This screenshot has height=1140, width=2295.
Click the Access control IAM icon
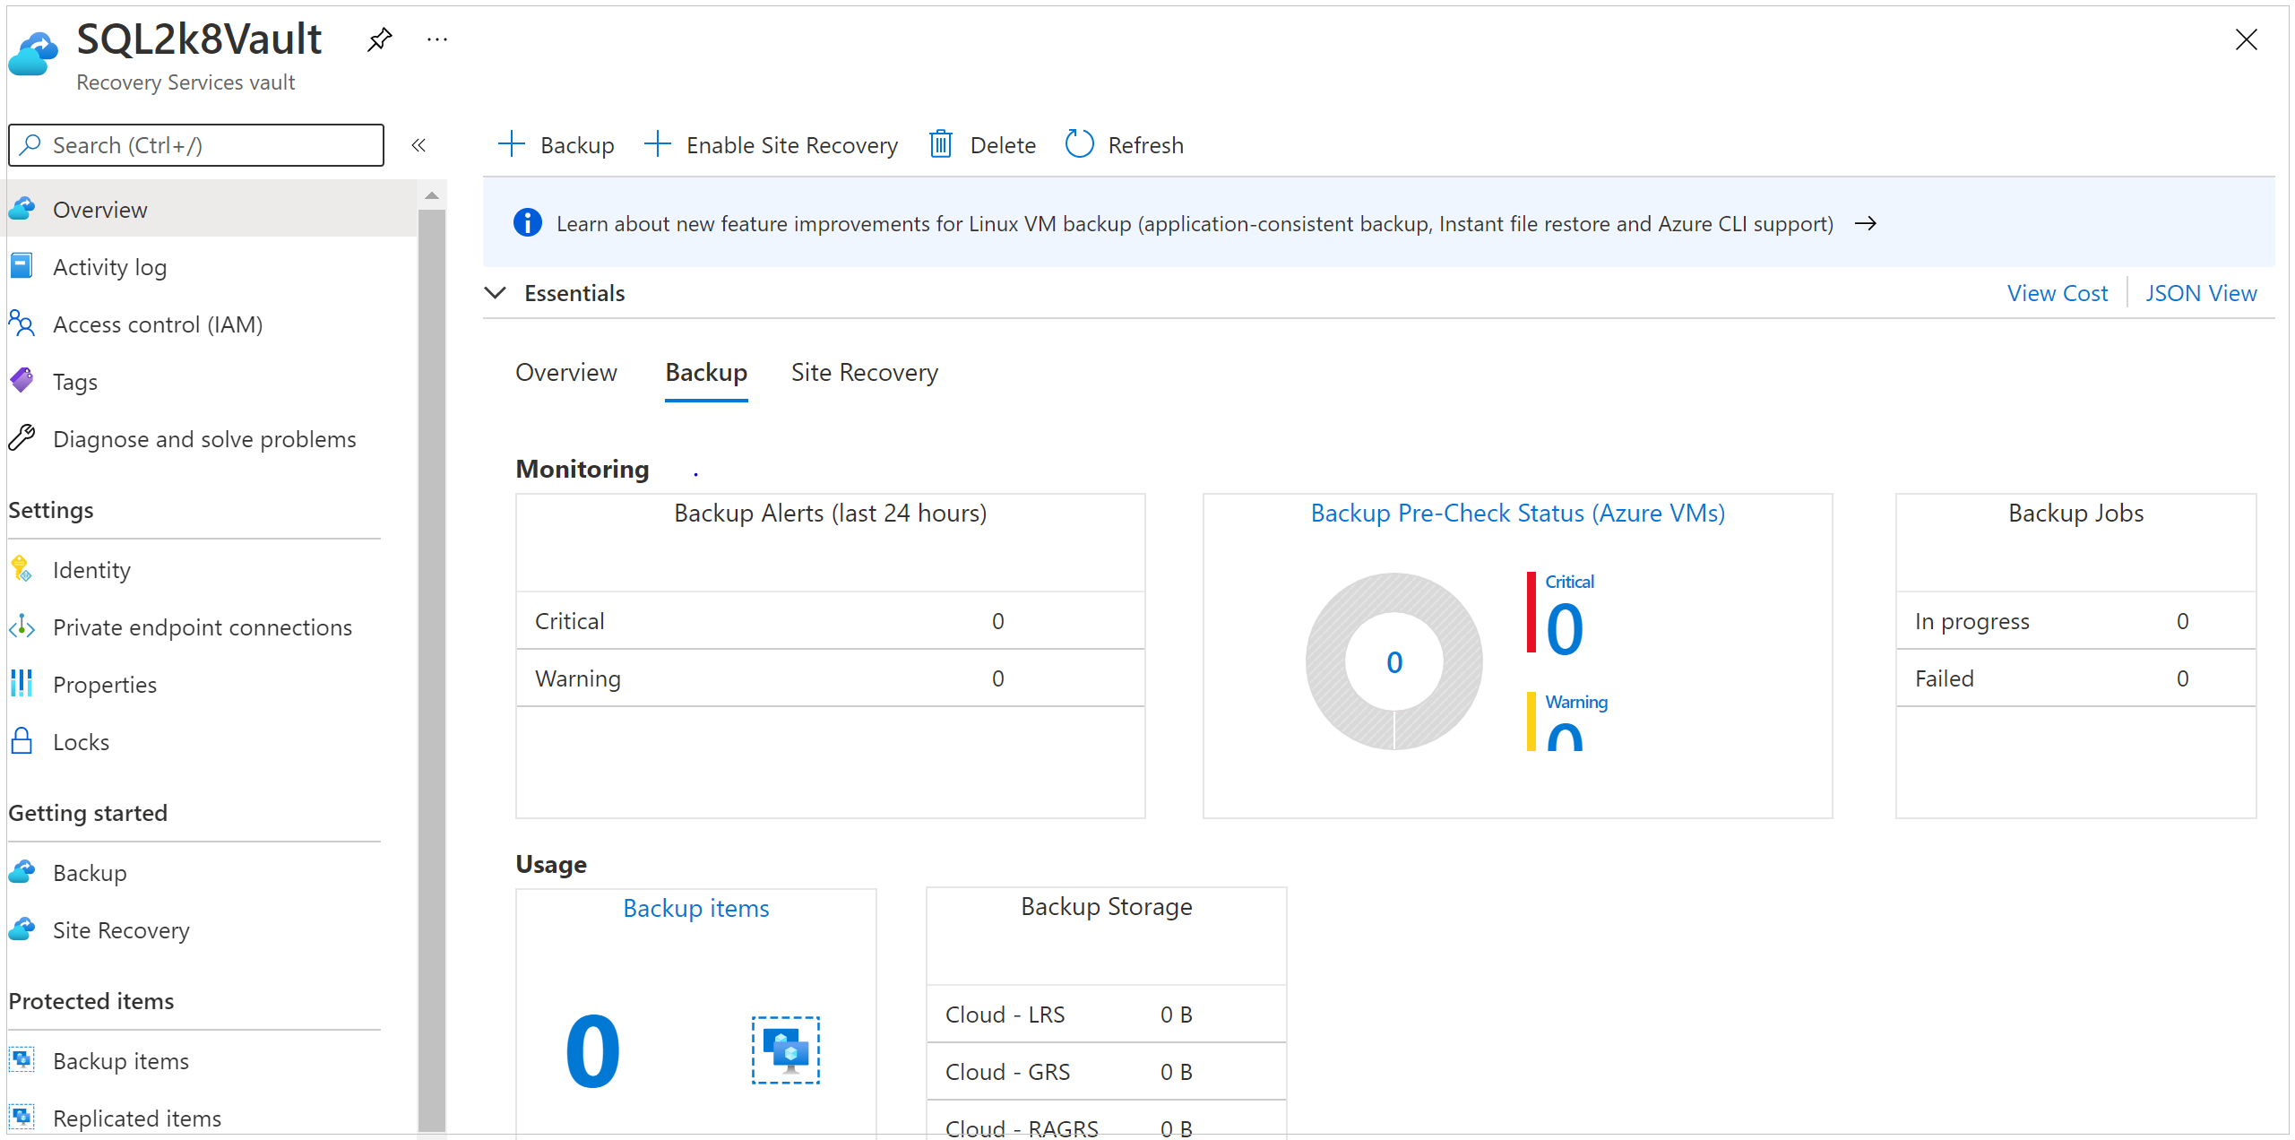tap(26, 324)
